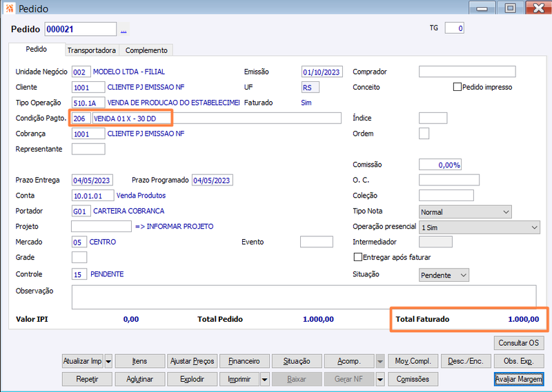Open the Itens button
Screen dimensions: 552x392
point(140,361)
